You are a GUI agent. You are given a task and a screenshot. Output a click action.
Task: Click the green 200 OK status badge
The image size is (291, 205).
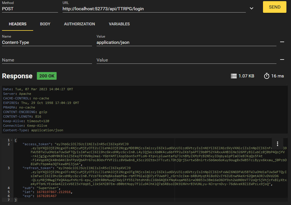tap(47, 76)
